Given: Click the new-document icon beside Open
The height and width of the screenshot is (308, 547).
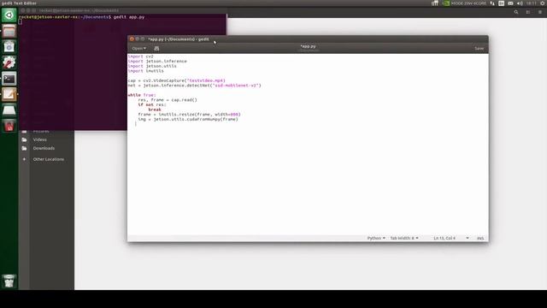Looking at the screenshot, I should pyautogui.click(x=156, y=49).
